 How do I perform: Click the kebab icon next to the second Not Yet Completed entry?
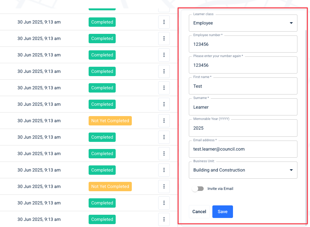164,186
